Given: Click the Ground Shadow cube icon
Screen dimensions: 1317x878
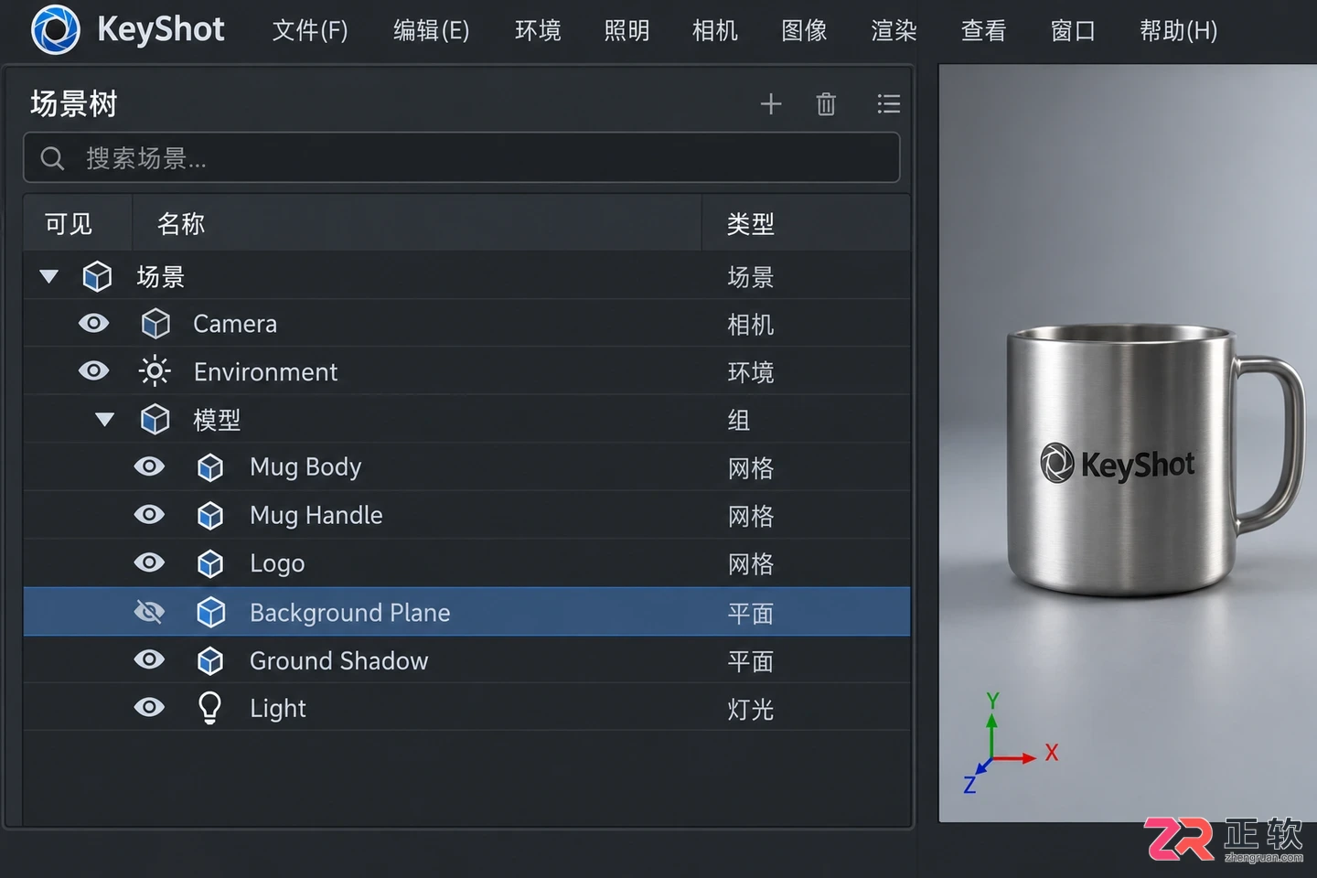Looking at the screenshot, I should coord(210,660).
